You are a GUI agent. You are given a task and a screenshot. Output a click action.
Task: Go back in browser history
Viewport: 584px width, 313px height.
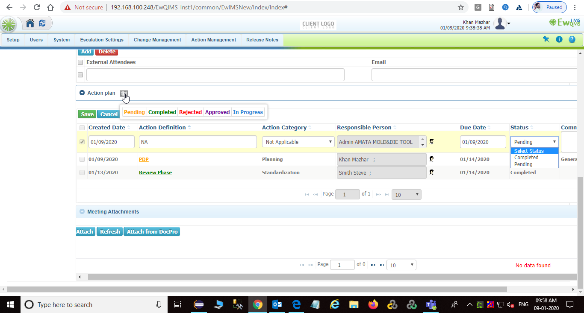tap(9, 7)
